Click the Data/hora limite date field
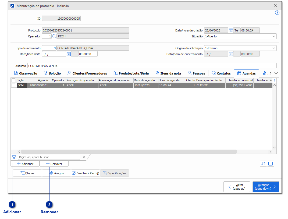The image size is (288, 219). point(54,54)
